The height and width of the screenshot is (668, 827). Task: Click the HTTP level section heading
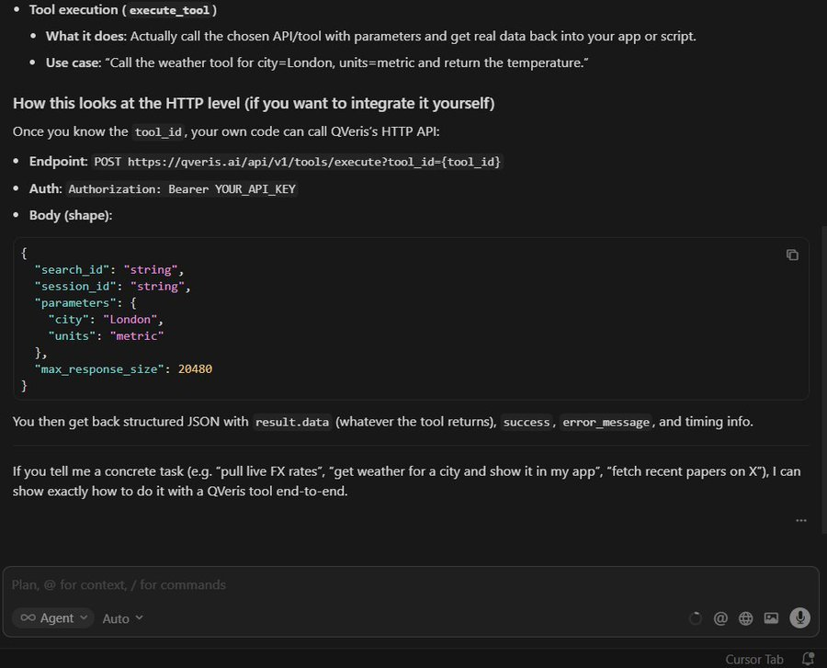(x=254, y=103)
